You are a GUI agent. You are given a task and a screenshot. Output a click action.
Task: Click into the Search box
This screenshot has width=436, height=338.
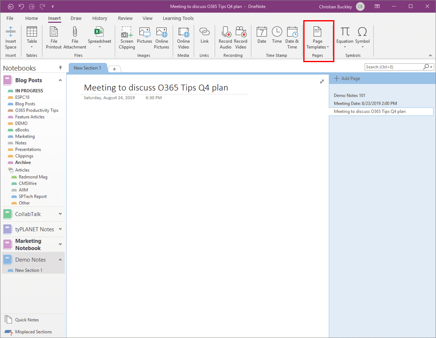point(393,67)
